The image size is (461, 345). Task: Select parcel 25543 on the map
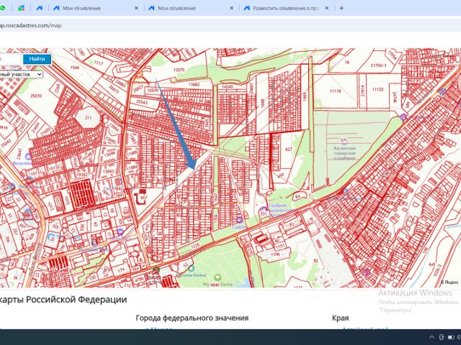pos(142,102)
